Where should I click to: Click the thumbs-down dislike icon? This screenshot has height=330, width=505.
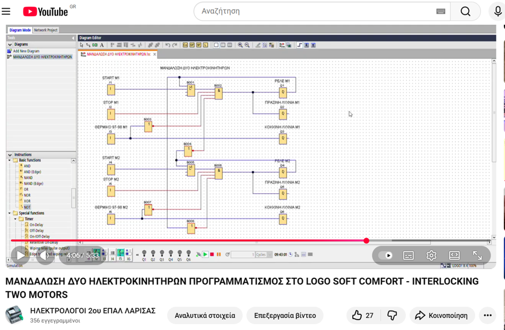pos(392,315)
